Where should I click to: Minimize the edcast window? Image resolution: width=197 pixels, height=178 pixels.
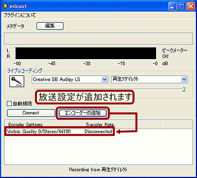coord(172,7)
